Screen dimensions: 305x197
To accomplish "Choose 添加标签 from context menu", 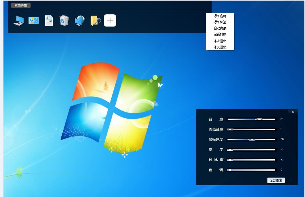I will click(220, 22).
